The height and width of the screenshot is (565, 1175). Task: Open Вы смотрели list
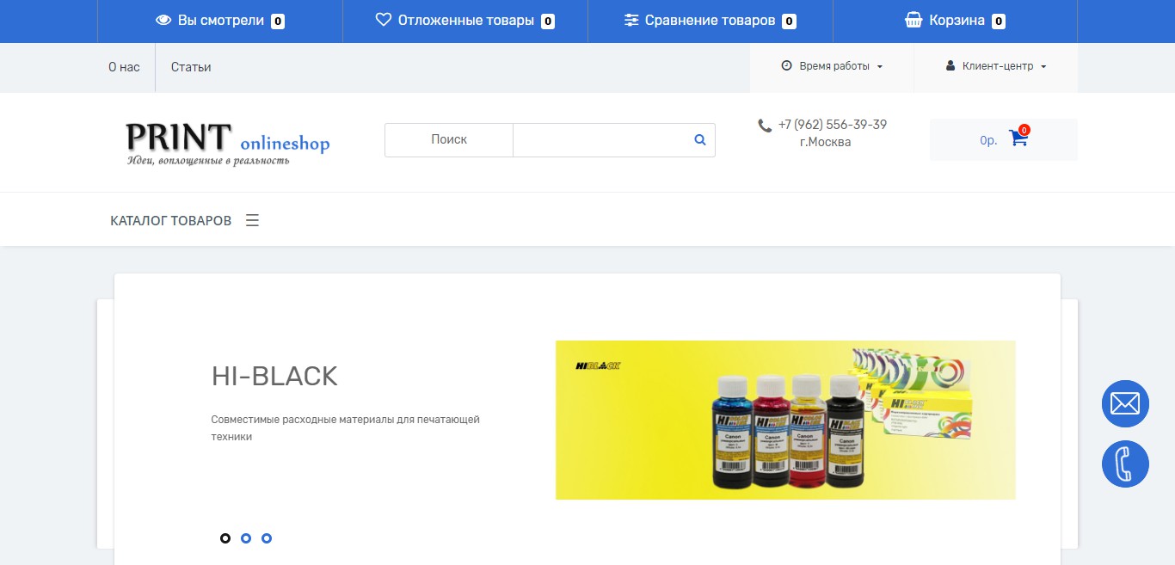point(220,21)
